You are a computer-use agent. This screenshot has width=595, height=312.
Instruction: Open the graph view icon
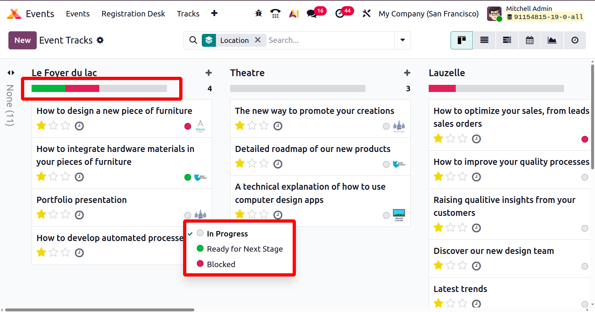[x=552, y=40]
